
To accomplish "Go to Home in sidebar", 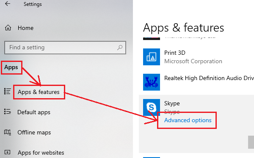I will click(25, 28).
